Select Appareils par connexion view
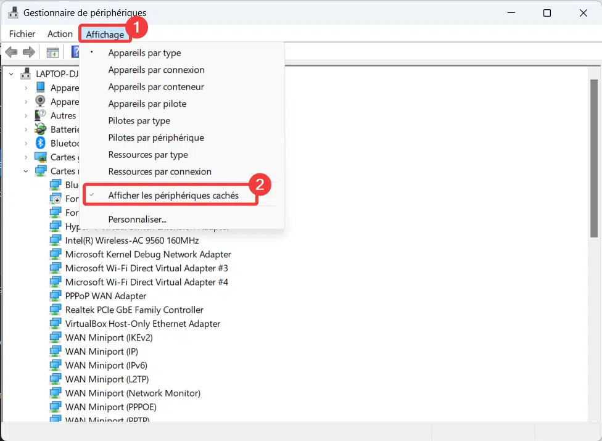 156,70
